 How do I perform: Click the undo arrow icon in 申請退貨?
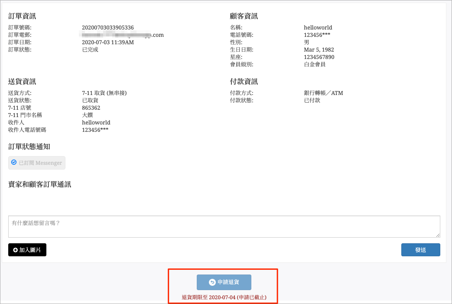tap(212, 282)
